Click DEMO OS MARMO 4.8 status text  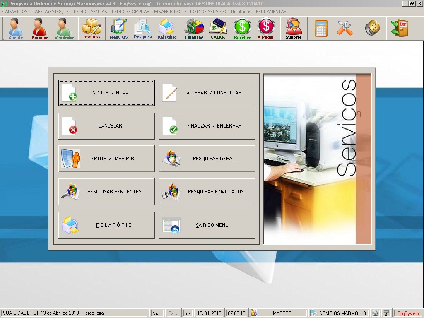342,313
